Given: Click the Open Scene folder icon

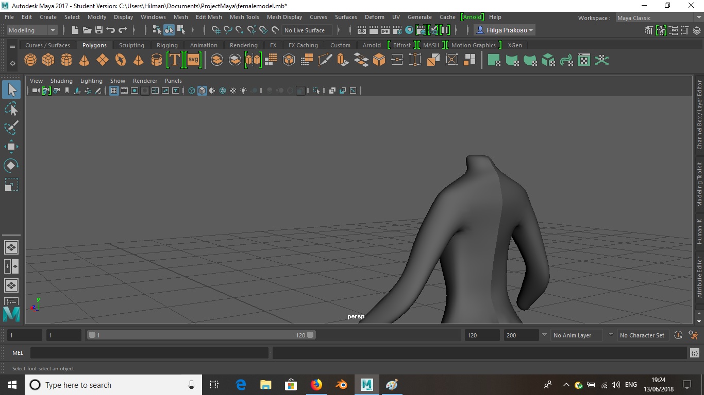Looking at the screenshot, I should pyautogui.click(x=87, y=30).
